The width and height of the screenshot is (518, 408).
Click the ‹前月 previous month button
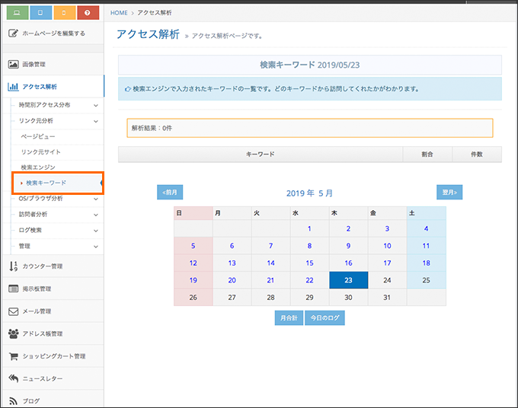click(x=170, y=192)
